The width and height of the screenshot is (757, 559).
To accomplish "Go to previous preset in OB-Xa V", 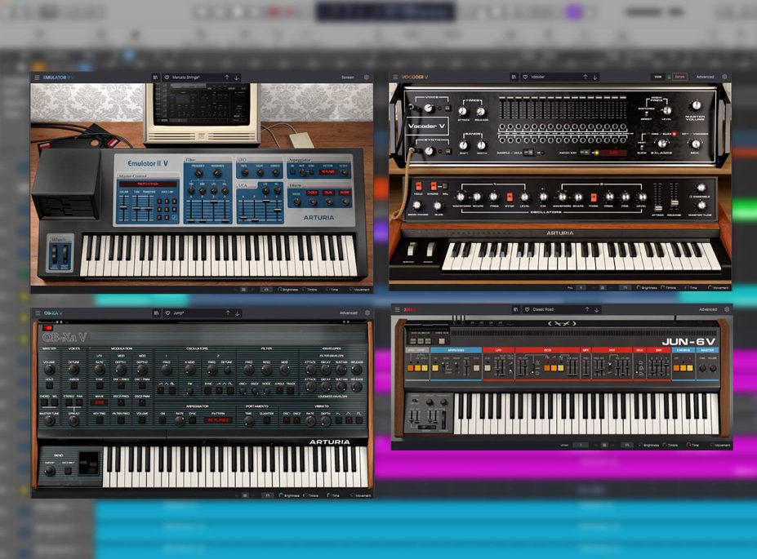I will pos(227,313).
